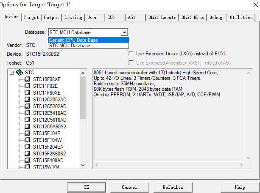Select STC12C5410AD device
260x193 pixels.
[x=50, y=113]
